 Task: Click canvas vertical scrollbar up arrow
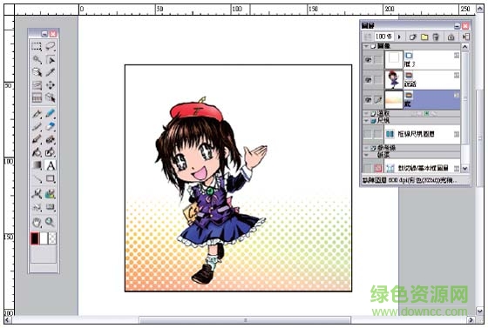(x=479, y=9)
